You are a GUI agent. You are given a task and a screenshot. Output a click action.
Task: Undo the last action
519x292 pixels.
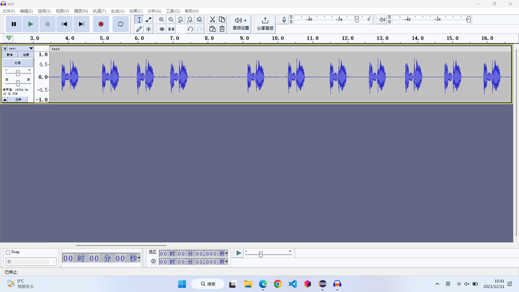point(190,29)
